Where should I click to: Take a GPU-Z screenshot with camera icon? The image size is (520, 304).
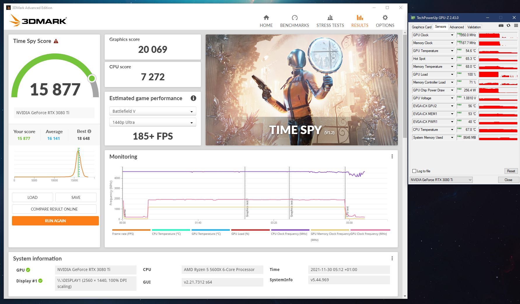(x=501, y=26)
